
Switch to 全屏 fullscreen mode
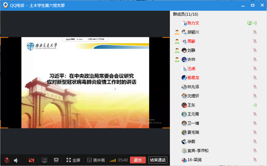tap(73, 160)
